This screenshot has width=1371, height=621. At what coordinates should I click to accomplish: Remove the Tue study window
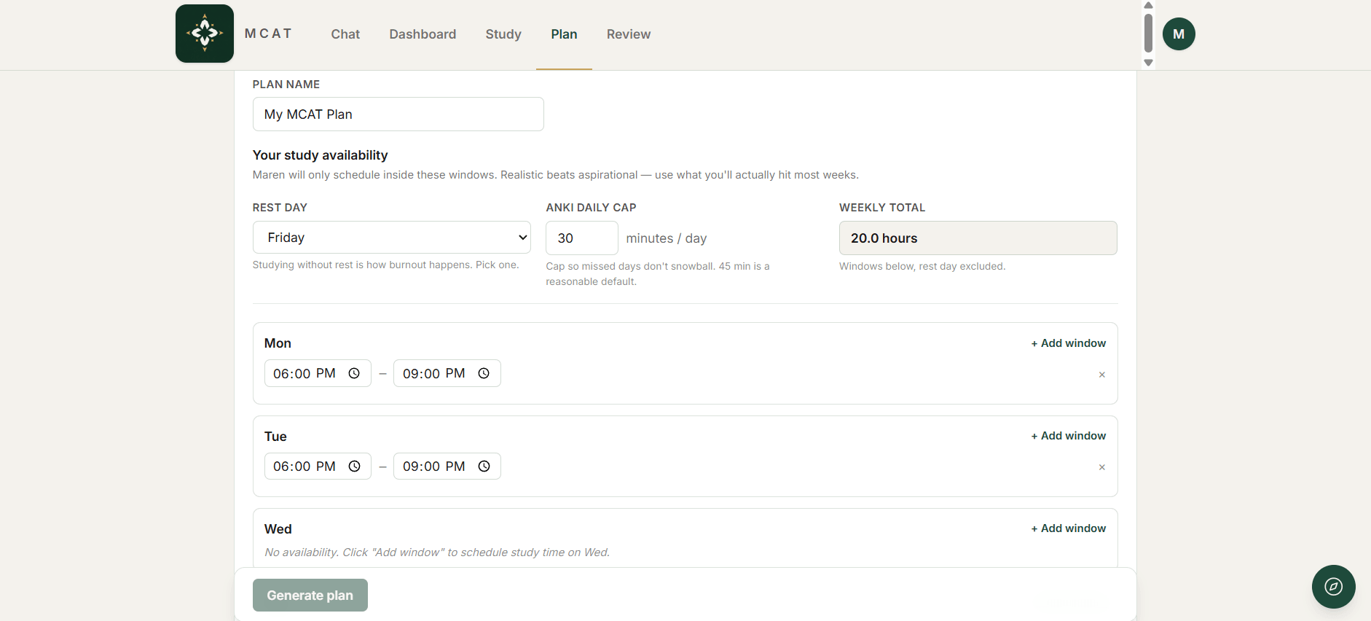click(x=1101, y=467)
